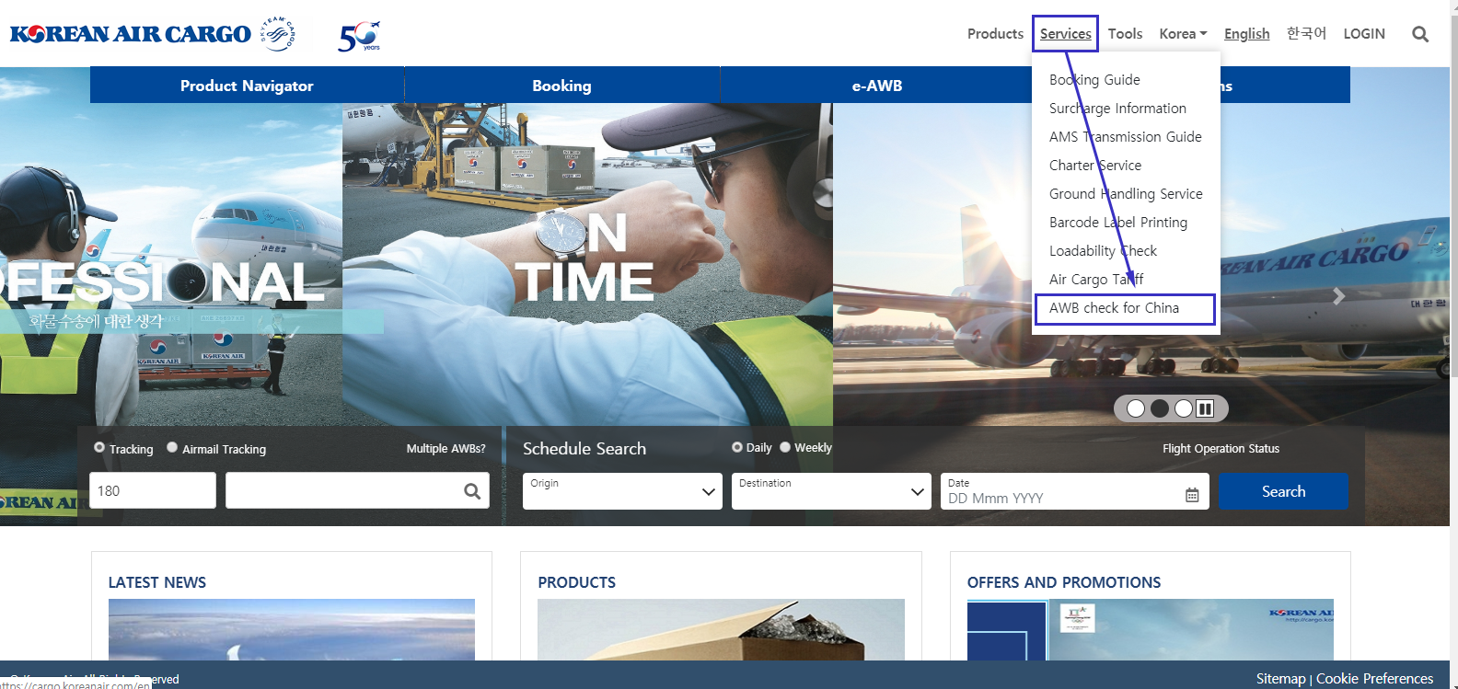Show the third banner slide dot
This screenshot has width=1458, height=689.
point(1184,408)
